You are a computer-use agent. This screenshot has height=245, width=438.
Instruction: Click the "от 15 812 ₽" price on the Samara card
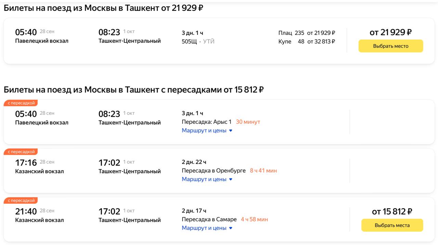[x=392, y=212]
